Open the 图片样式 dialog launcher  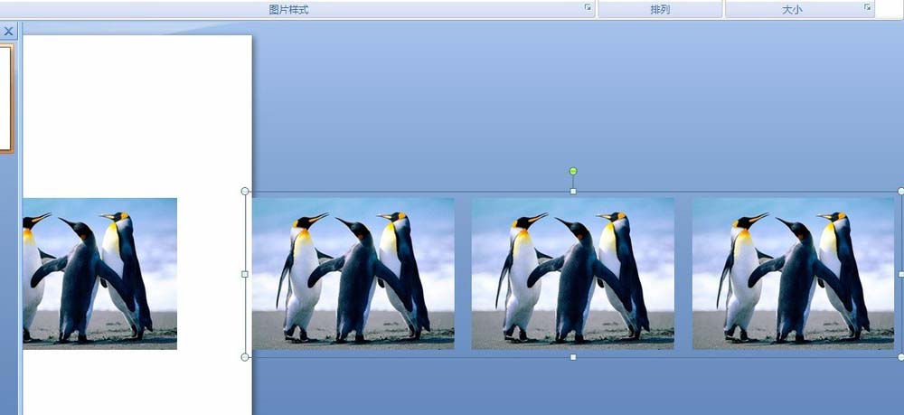click(588, 7)
